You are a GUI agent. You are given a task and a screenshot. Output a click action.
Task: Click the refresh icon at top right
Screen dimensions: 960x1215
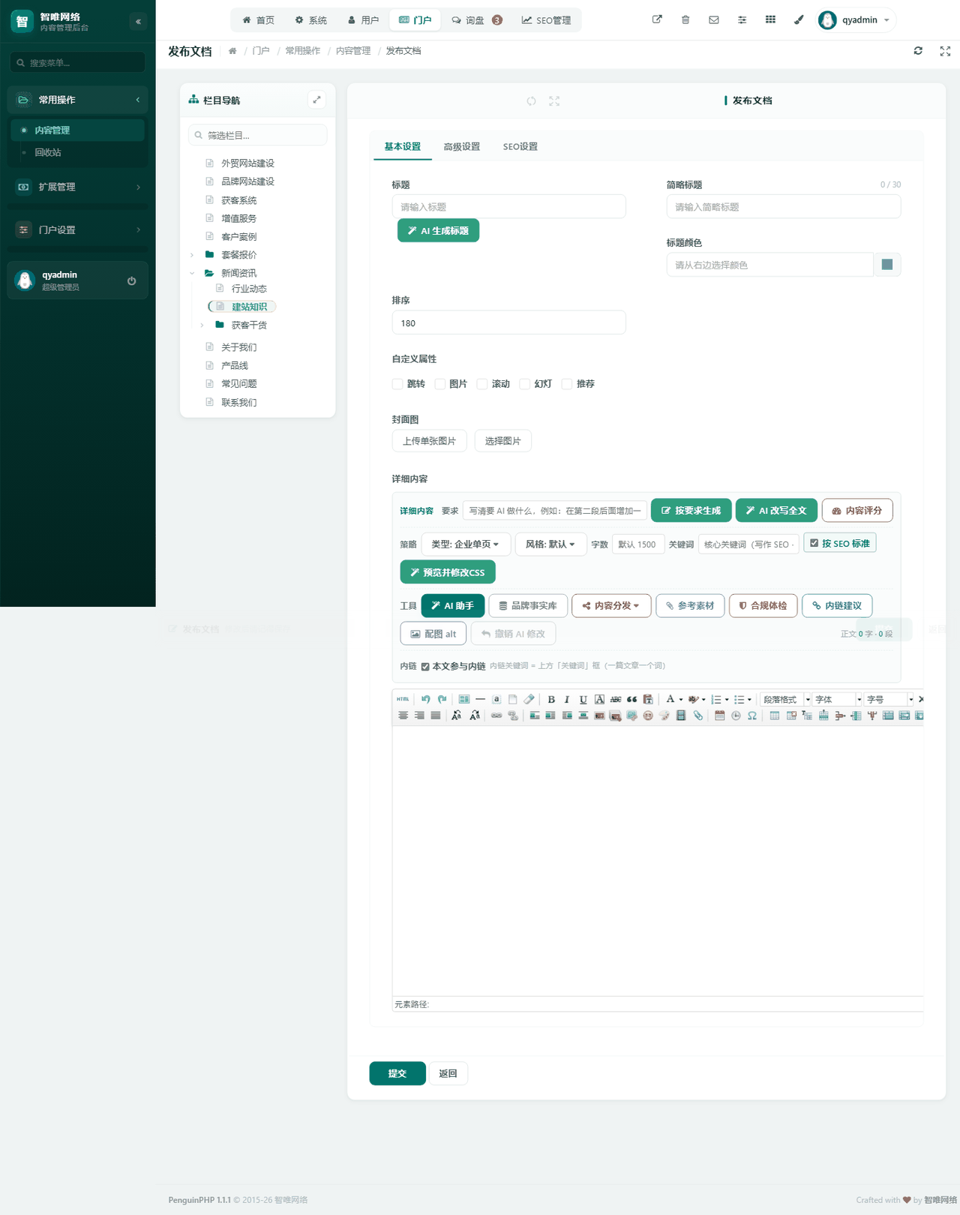tap(918, 51)
